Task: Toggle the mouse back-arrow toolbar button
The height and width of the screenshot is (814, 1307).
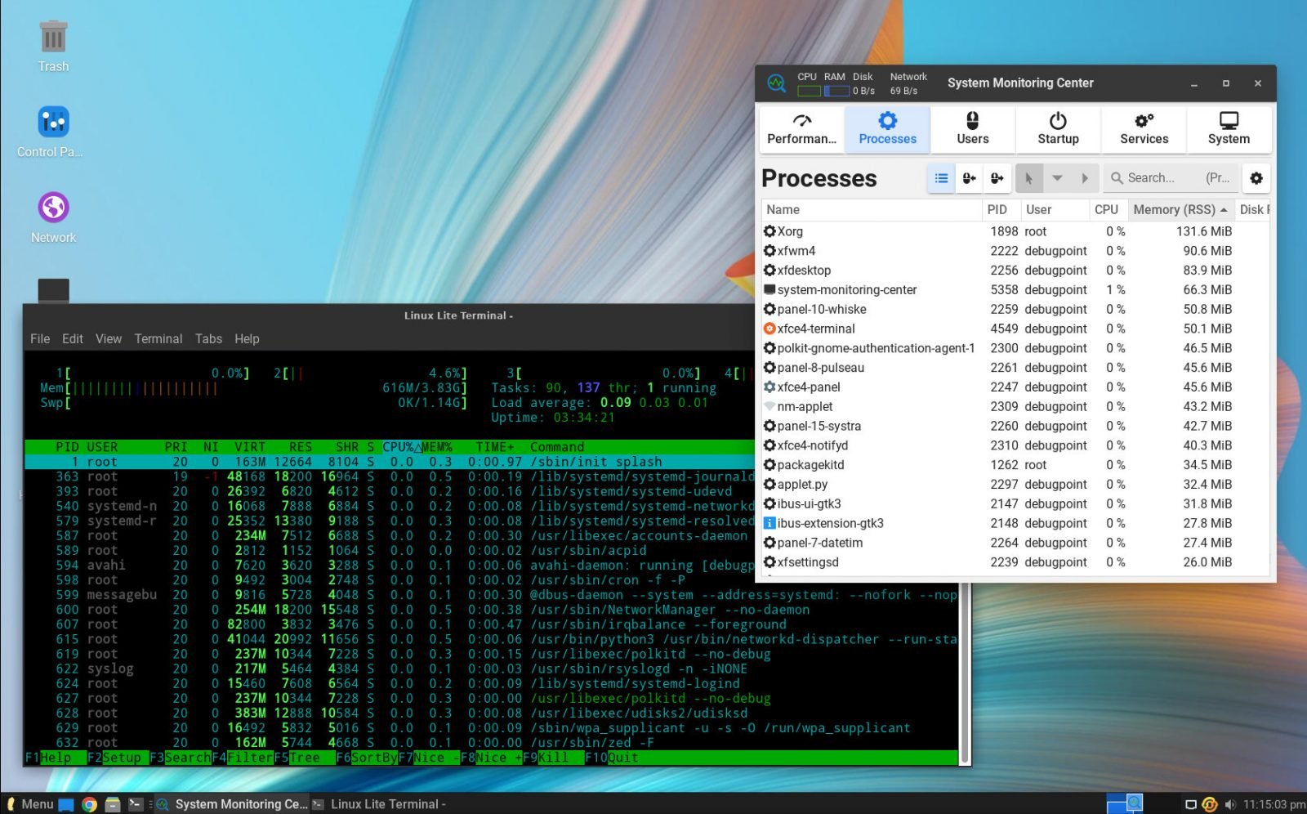Action: (970, 177)
